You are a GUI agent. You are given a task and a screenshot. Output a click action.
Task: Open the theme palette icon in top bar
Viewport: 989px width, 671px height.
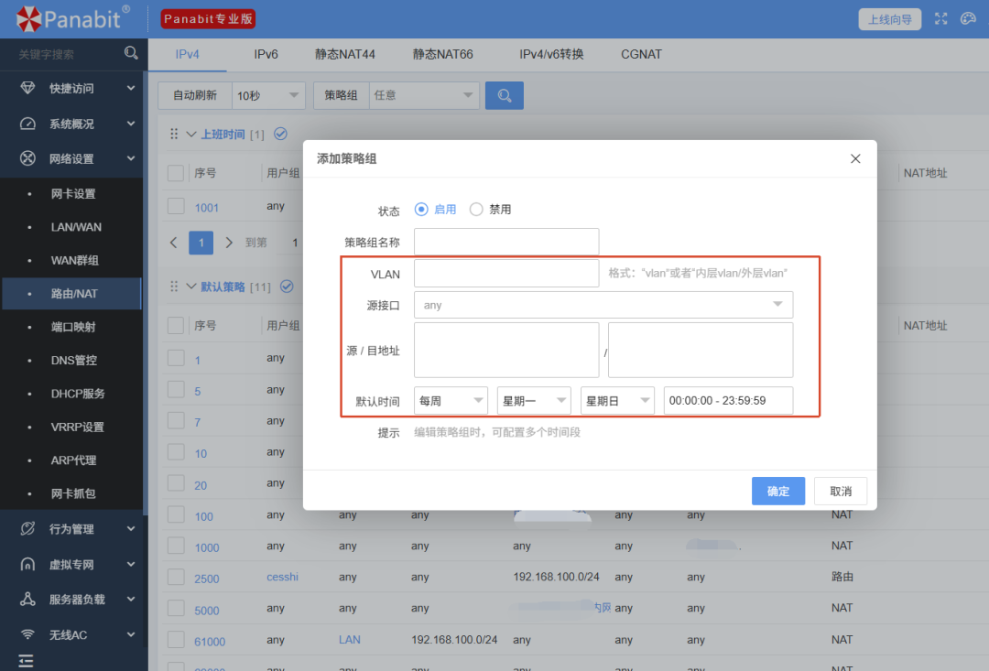[968, 17]
